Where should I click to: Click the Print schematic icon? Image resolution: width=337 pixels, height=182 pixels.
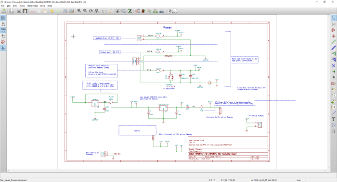pos(19,11)
